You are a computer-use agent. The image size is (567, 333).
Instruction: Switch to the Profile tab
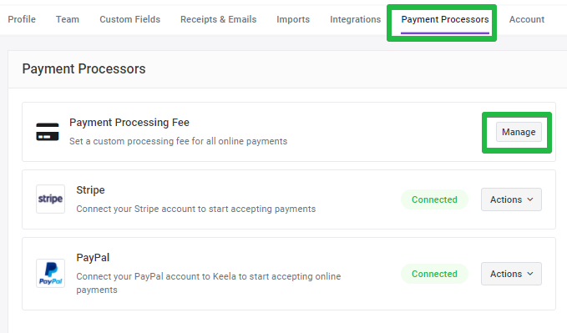(x=22, y=19)
